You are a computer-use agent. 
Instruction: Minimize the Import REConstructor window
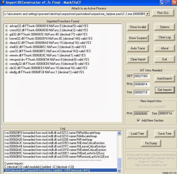coord(163,2)
